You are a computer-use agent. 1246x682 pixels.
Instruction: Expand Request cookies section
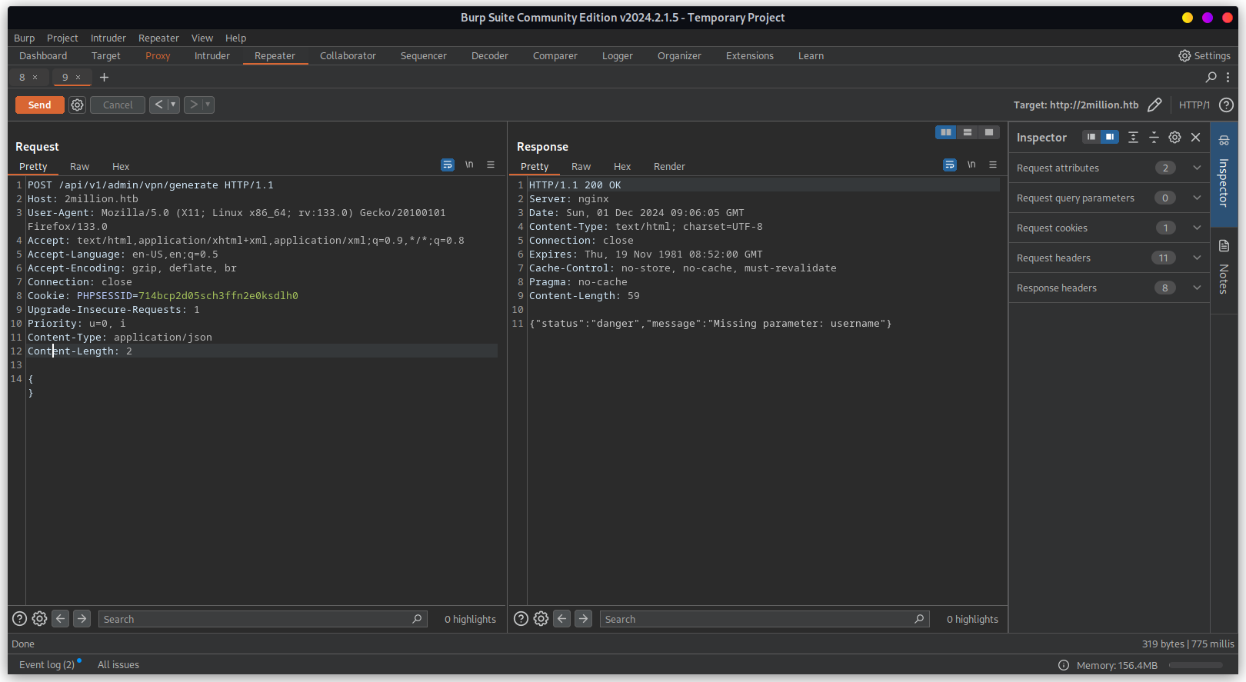click(x=1109, y=228)
